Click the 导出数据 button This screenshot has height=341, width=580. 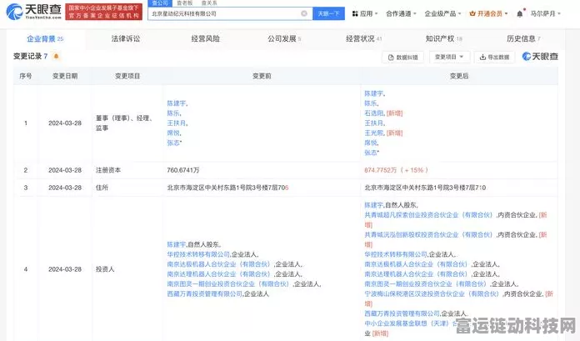494,57
